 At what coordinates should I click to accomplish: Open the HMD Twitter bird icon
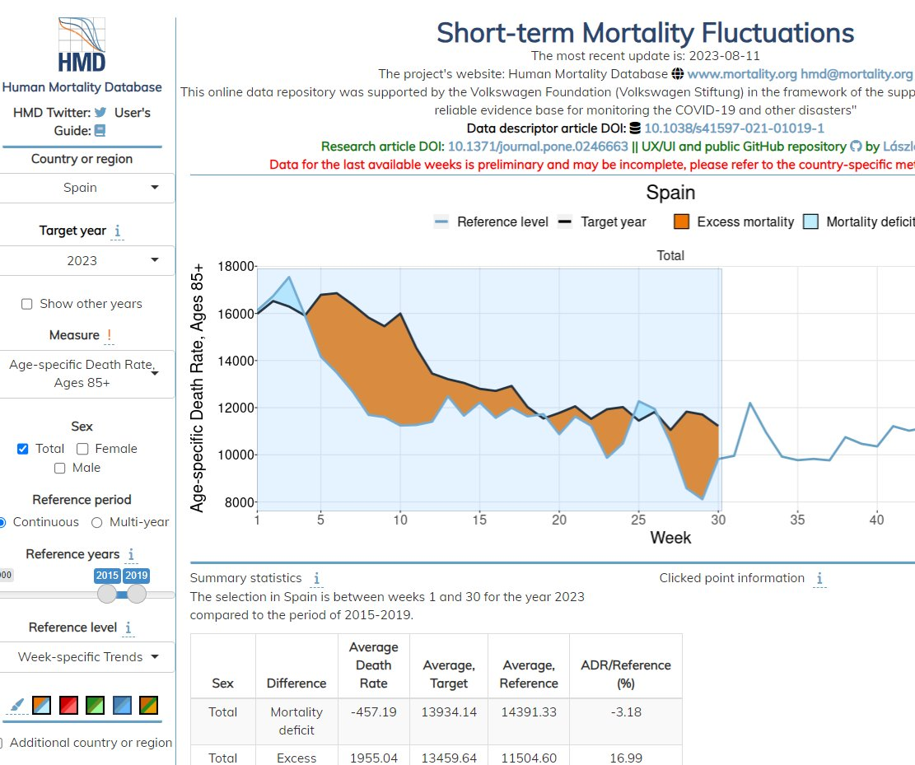100,113
